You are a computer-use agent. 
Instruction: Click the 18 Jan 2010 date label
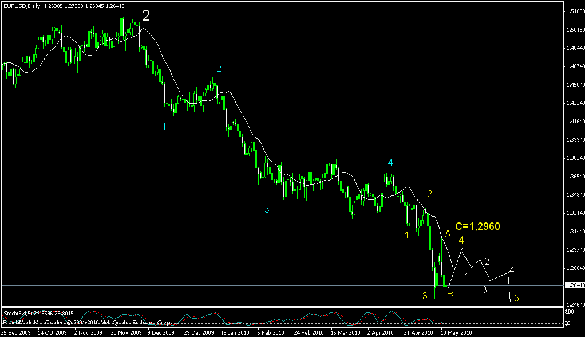[235, 332]
